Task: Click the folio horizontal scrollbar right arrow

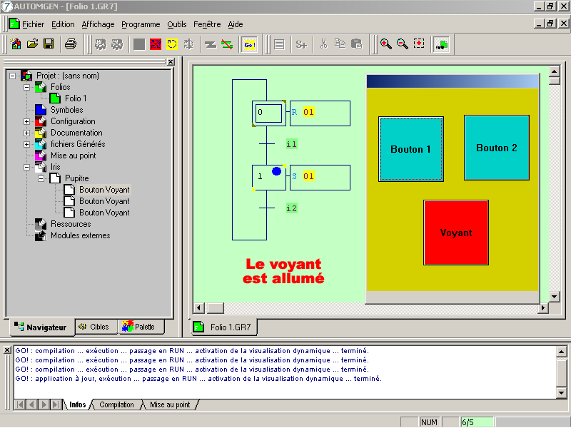Action: click(x=543, y=307)
